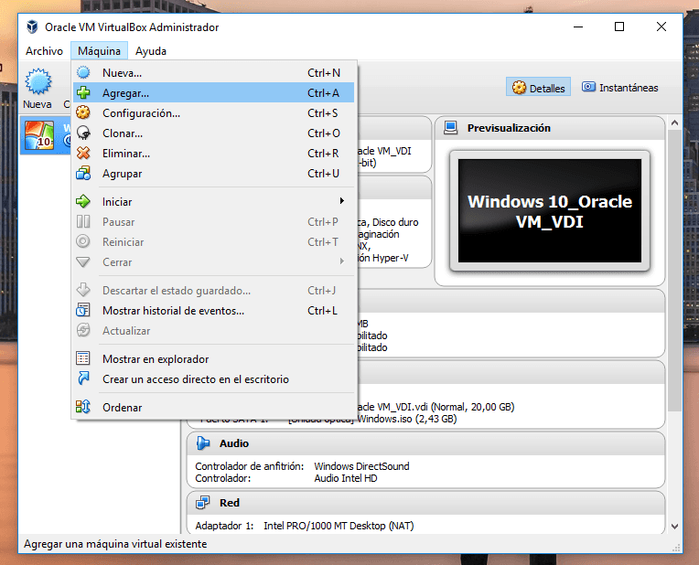The height and width of the screenshot is (565, 699).
Task: Click the Descartar el estado guardado icon
Action: click(83, 290)
